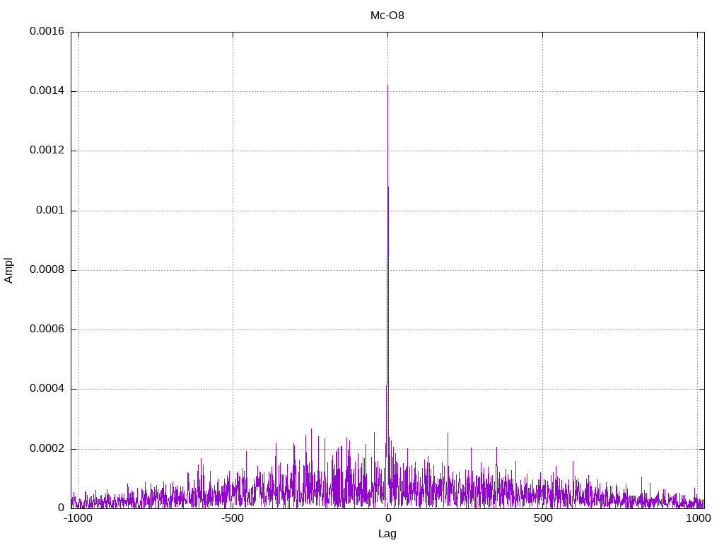Click the -500 x-axis tick label

(x=233, y=518)
